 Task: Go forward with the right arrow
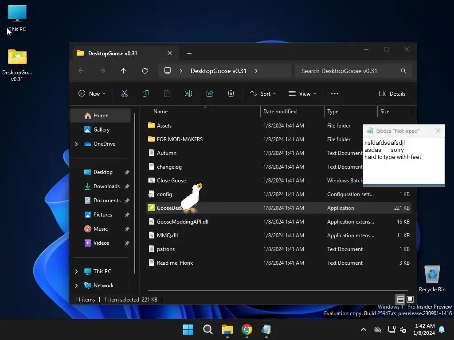pos(102,71)
